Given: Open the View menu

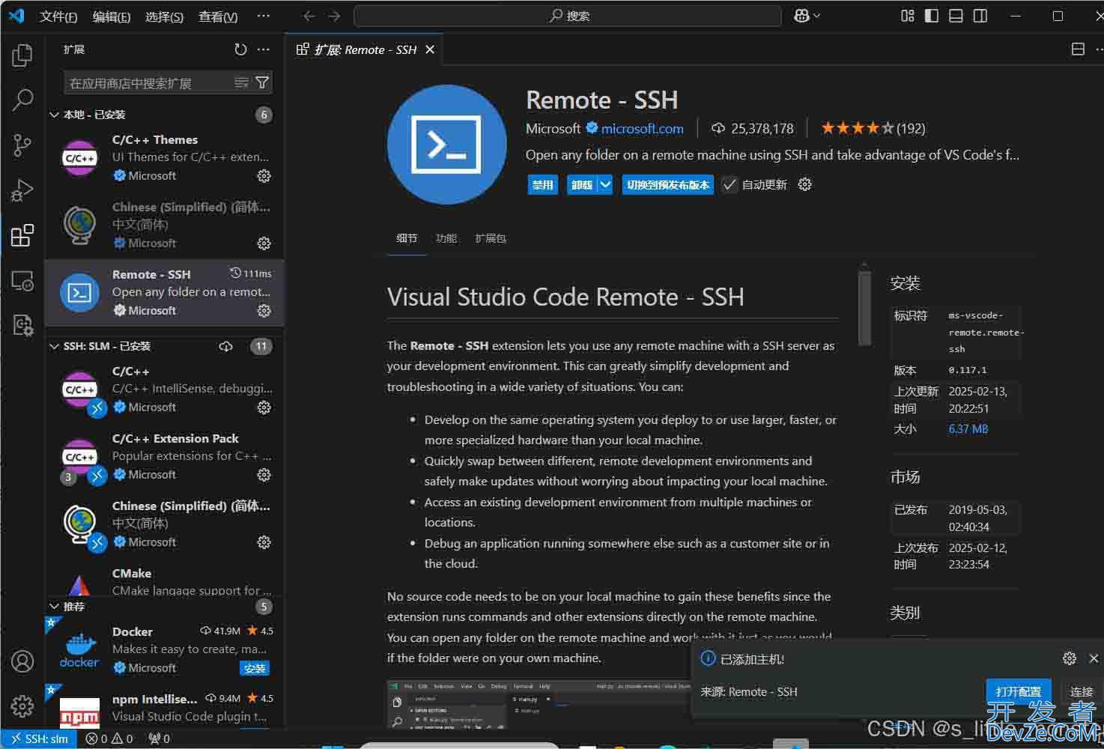Looking at the screenshot, I should coord(218,16).
